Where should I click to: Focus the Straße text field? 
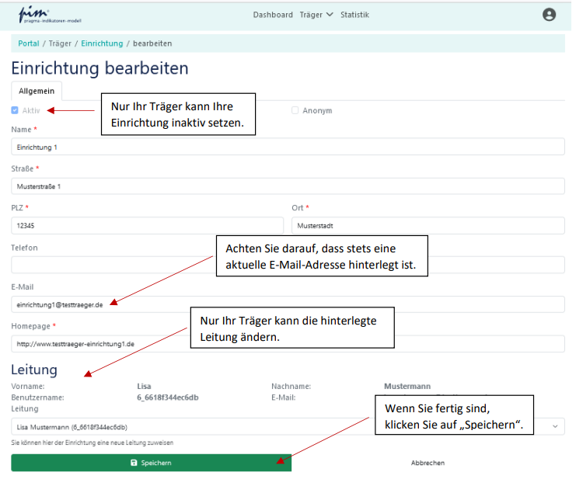pos(288,186)
